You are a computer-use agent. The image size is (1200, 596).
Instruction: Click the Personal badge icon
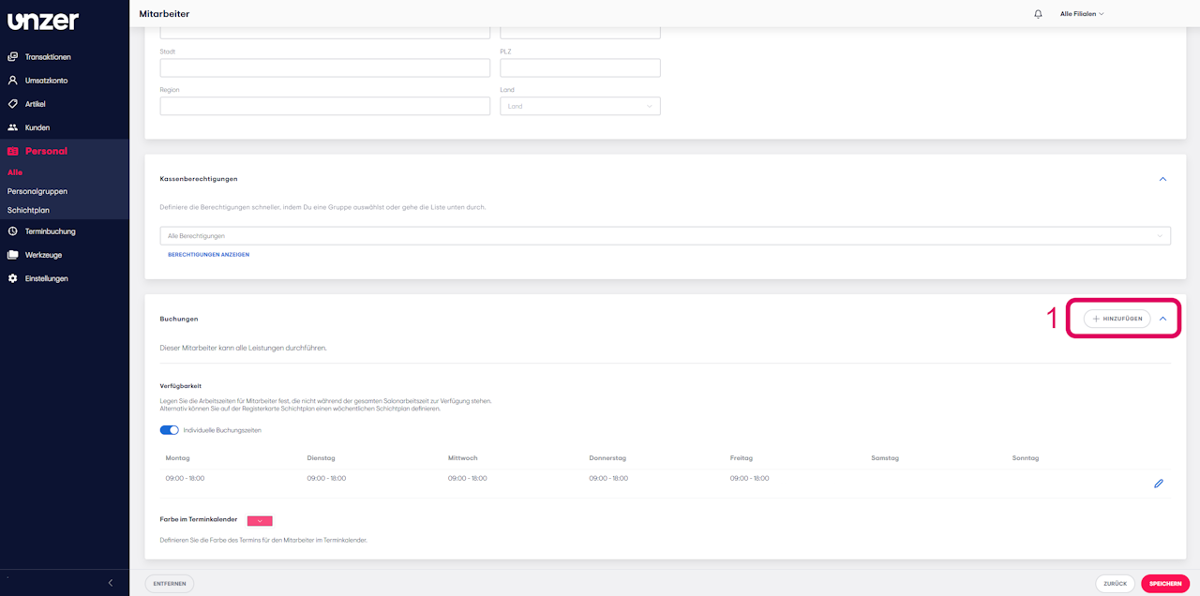13,151
